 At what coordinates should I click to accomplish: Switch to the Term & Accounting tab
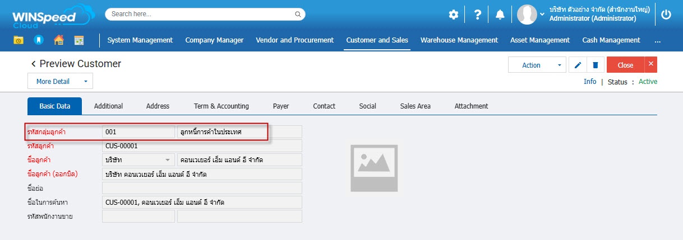(x=221, y=106)
